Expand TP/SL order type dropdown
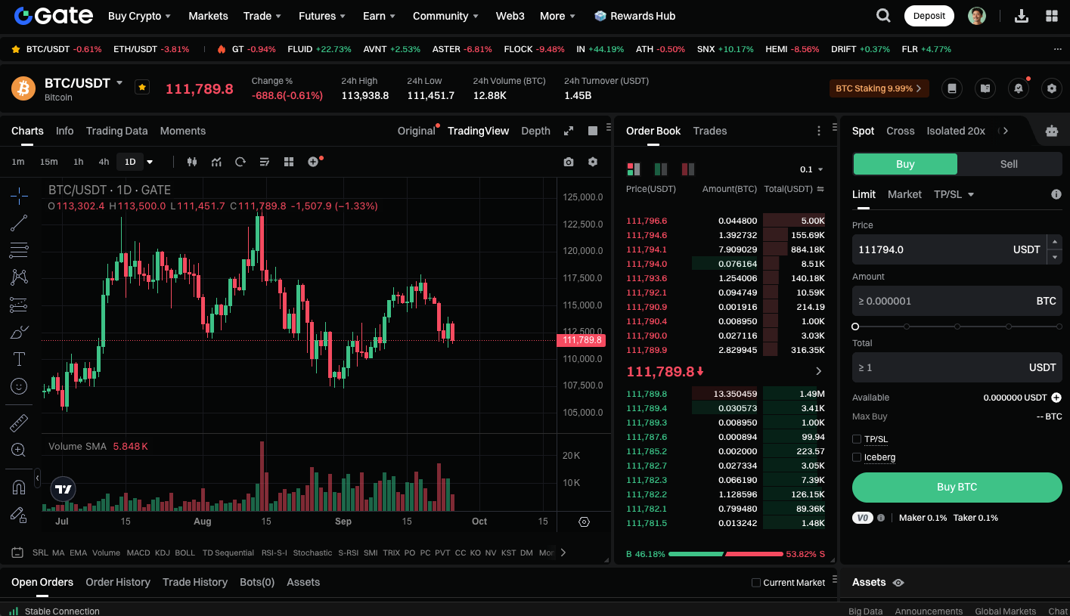The height and width of the screenshot is (616, 1070). (954, 194)
